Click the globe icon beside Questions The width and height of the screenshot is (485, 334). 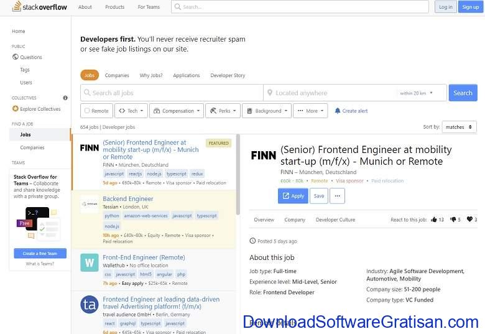click(x=15, y=57)
